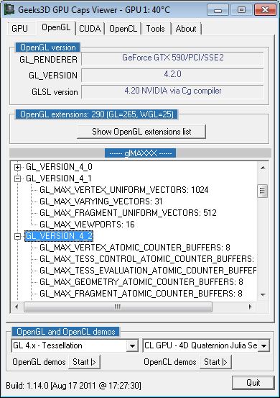Screen dimensions: 280x398
Task: Click the horizontal scrollbar left arrow
Action: pos(17,307)
